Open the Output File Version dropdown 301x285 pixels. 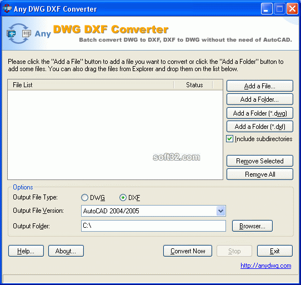click(221, 211)
